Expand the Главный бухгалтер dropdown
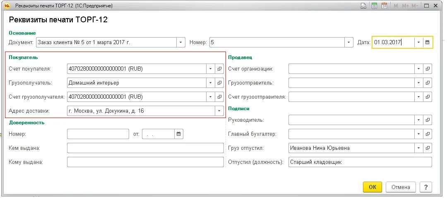447x201 pixels. (x=418, y=134)
